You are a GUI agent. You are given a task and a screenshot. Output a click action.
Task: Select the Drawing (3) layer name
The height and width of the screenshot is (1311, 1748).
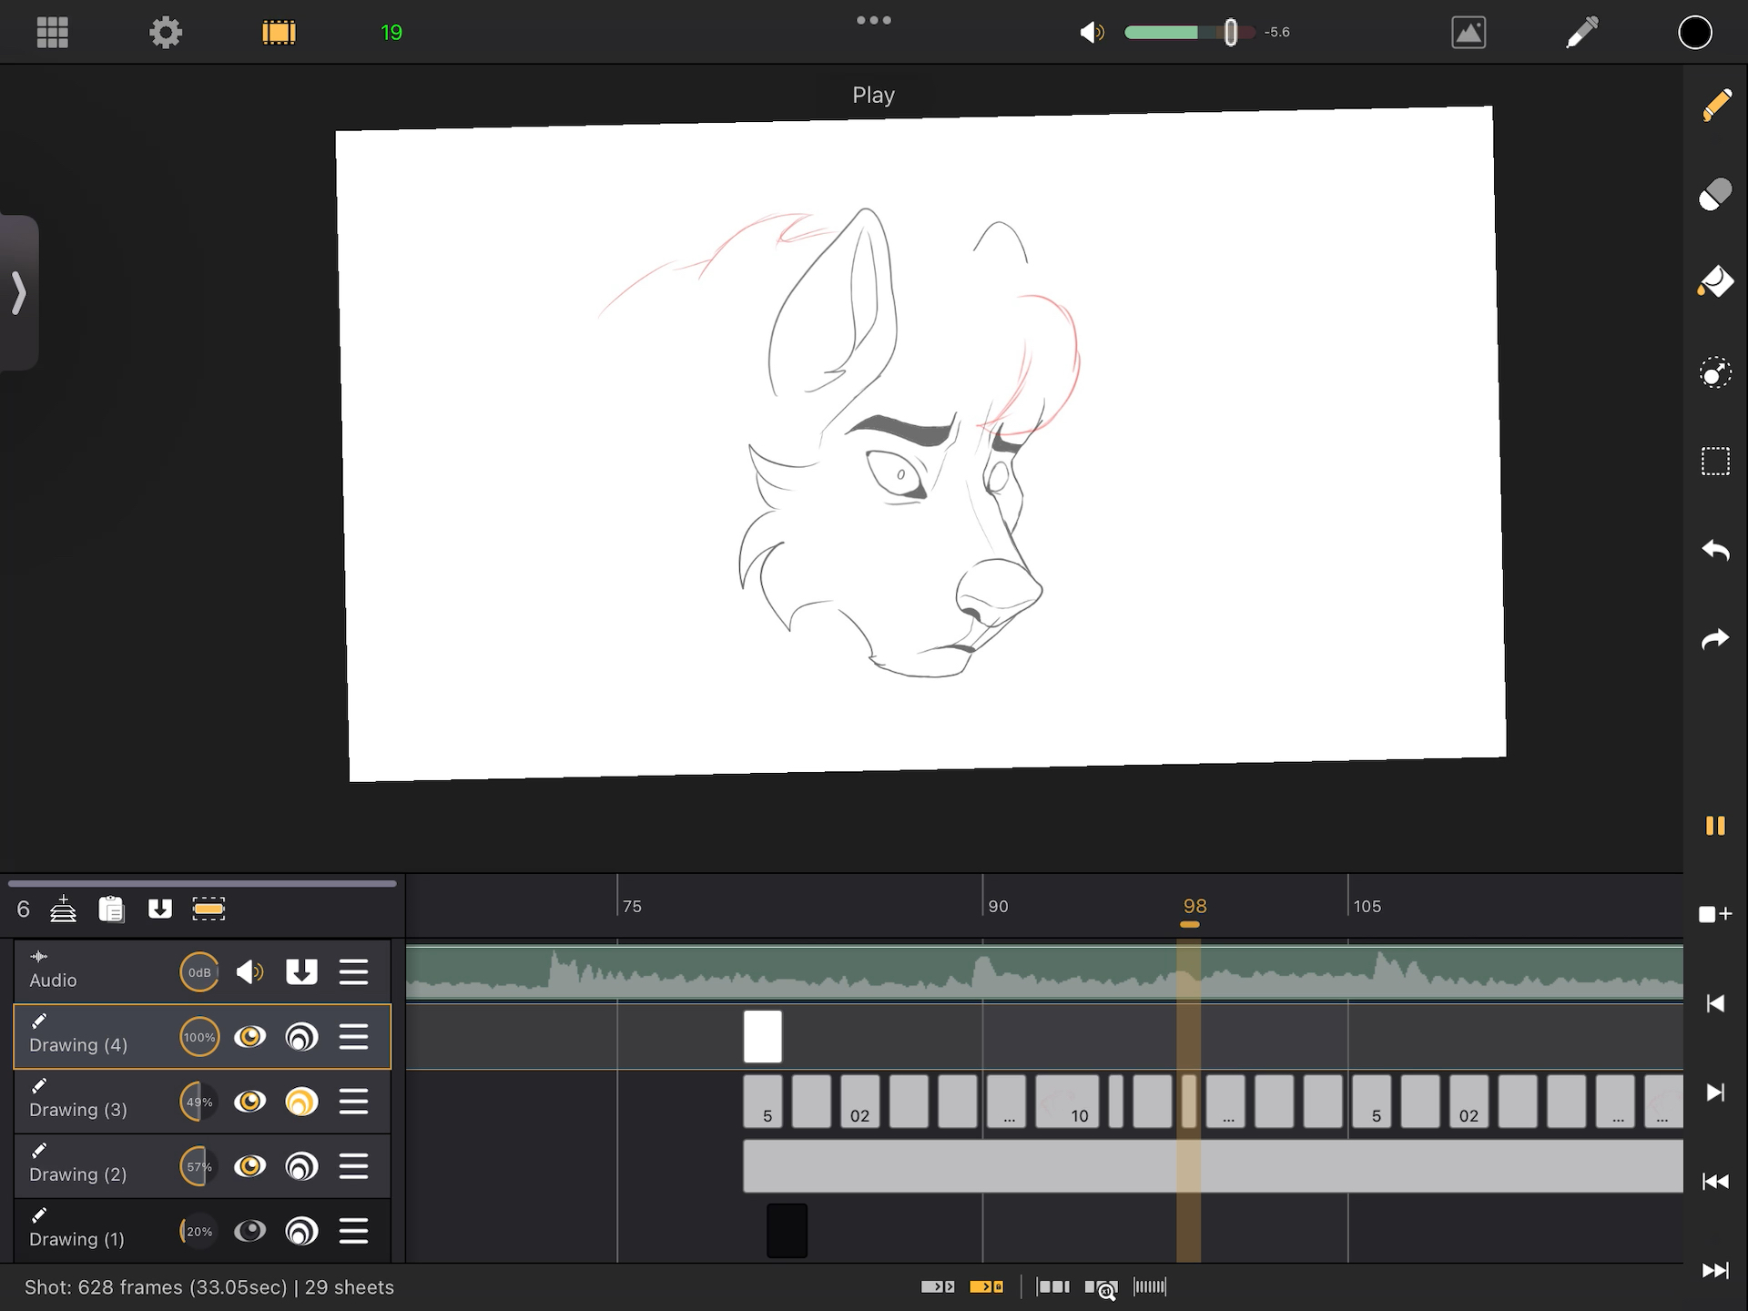[x=77, y=1110]
